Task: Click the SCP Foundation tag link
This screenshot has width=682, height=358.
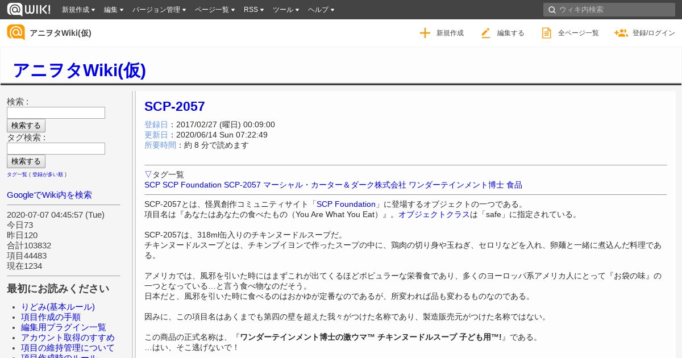Action: (192, 185)
